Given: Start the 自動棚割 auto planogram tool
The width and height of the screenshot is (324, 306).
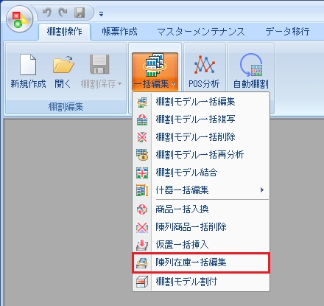Looking at the screenshot, I should click(250, 72).
